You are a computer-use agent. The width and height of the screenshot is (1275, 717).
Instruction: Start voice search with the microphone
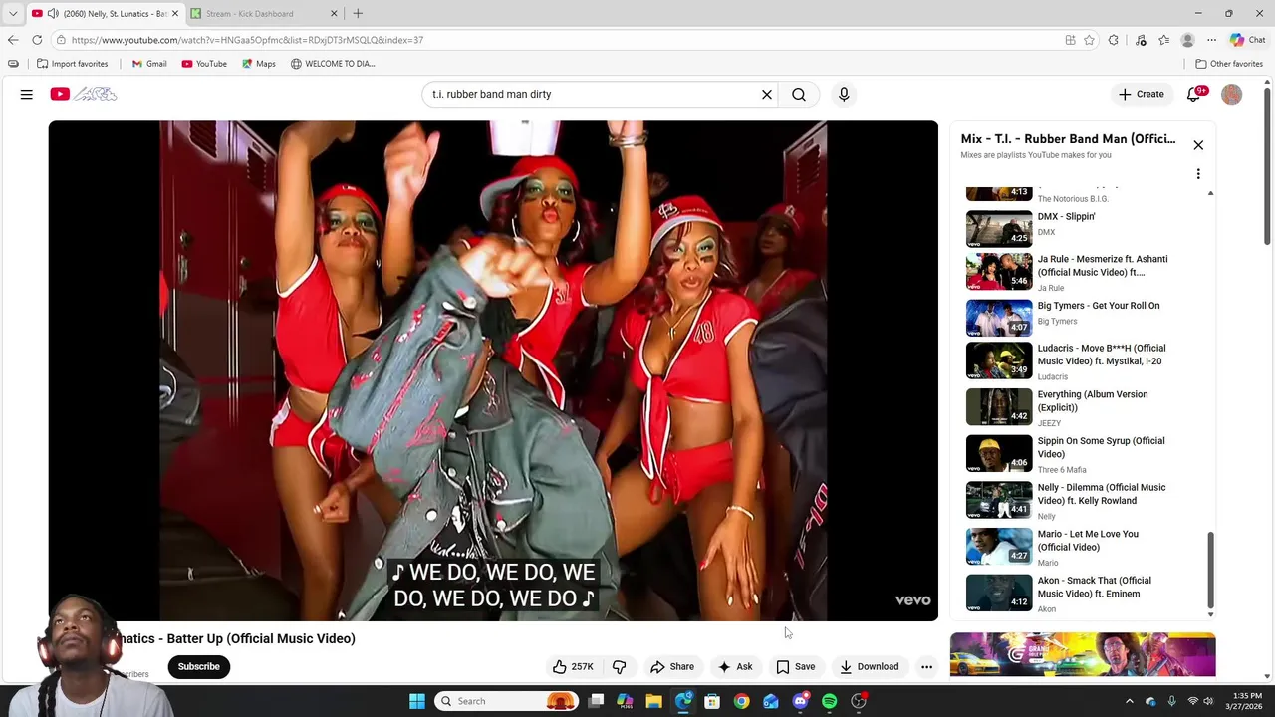point(844,94)
